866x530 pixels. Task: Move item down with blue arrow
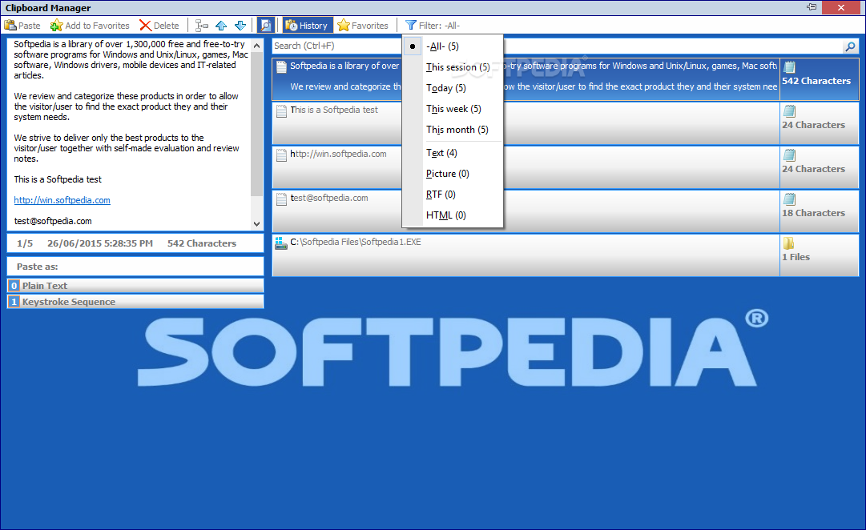click(240, 26)
